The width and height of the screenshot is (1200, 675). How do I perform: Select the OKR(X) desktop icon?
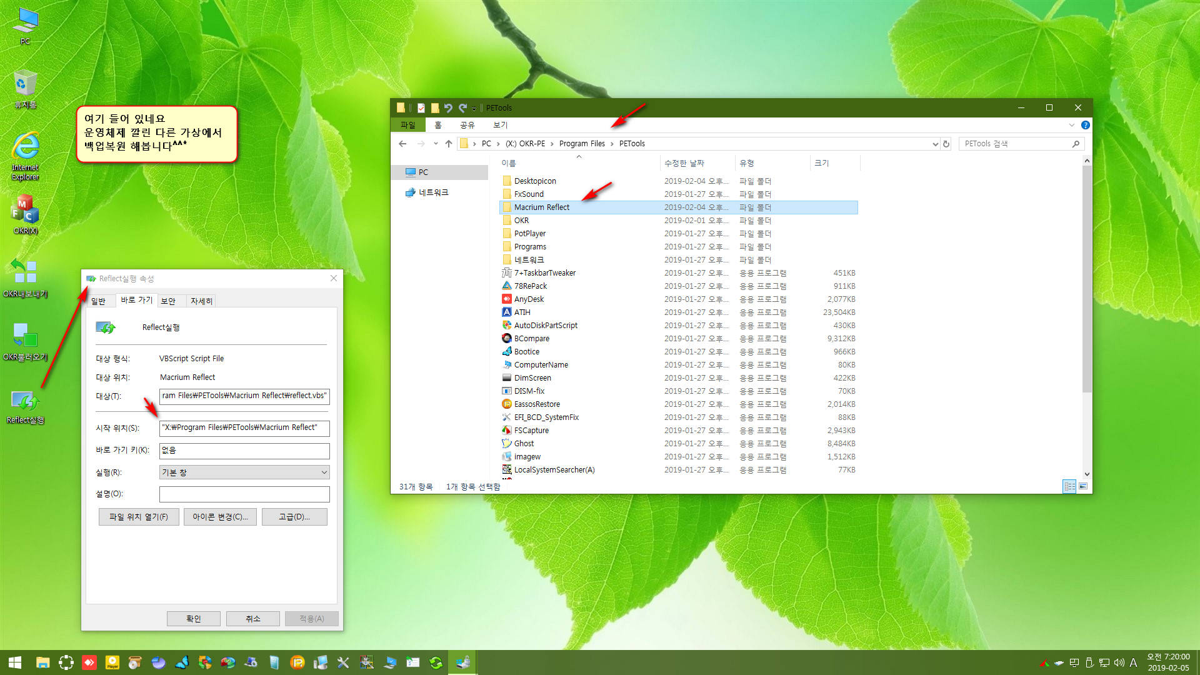tap(25, 216)
